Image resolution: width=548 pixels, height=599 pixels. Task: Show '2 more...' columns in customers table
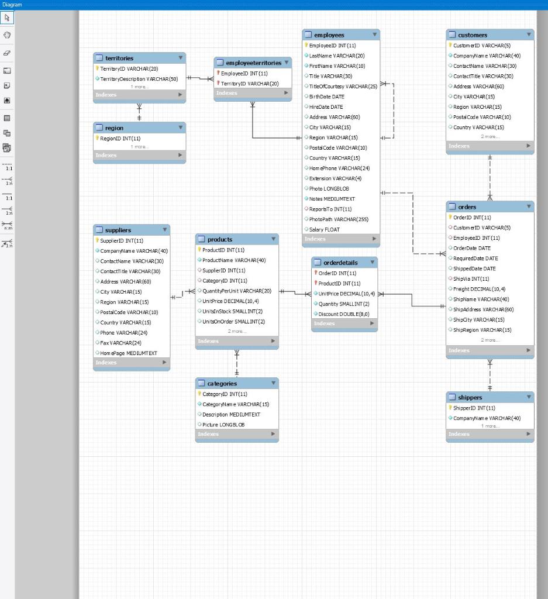point(490,137)
